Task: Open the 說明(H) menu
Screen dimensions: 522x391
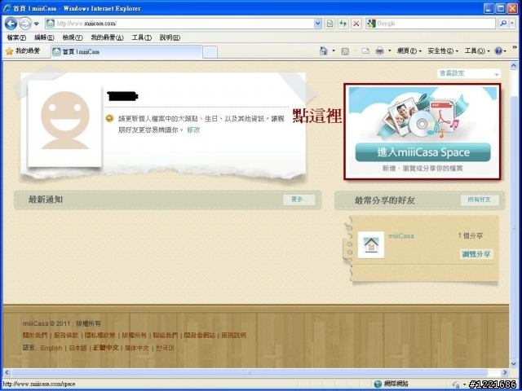Action: (170, 37)
